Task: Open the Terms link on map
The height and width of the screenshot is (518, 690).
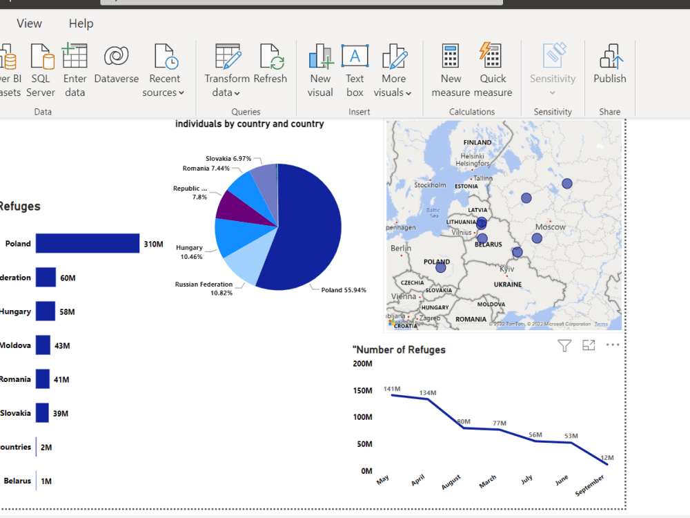Action: [x=601, y=324]
